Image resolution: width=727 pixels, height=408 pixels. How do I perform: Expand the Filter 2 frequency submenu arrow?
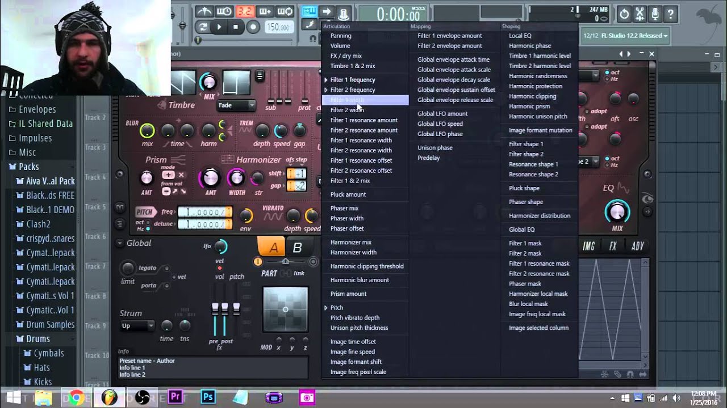[x=326, y=90]
